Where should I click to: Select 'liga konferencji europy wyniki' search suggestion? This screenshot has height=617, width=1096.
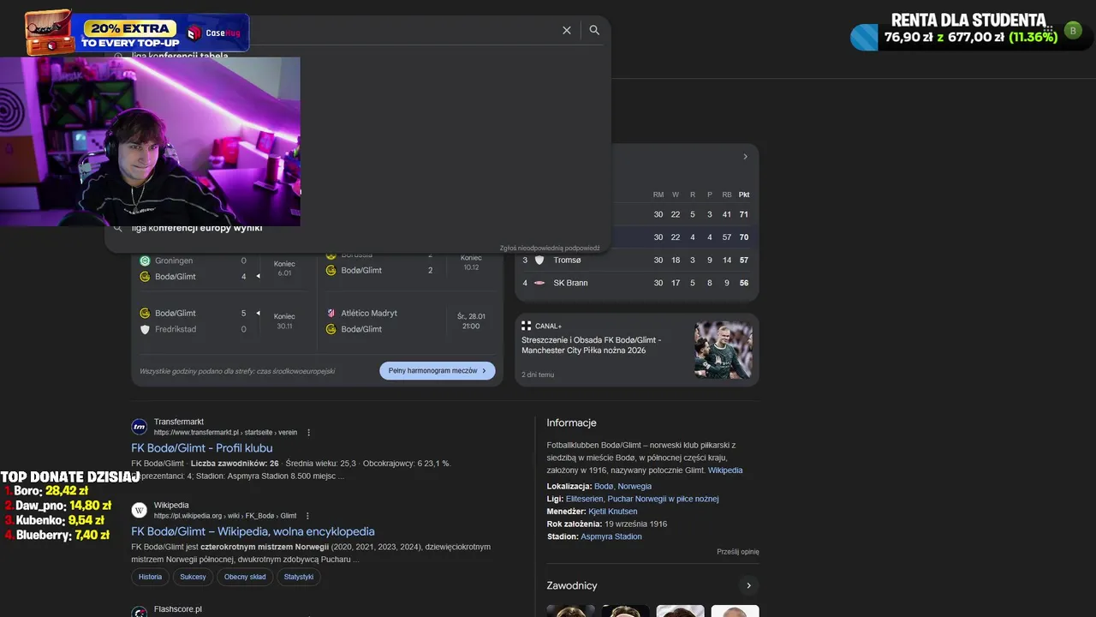tap(197, 228)
